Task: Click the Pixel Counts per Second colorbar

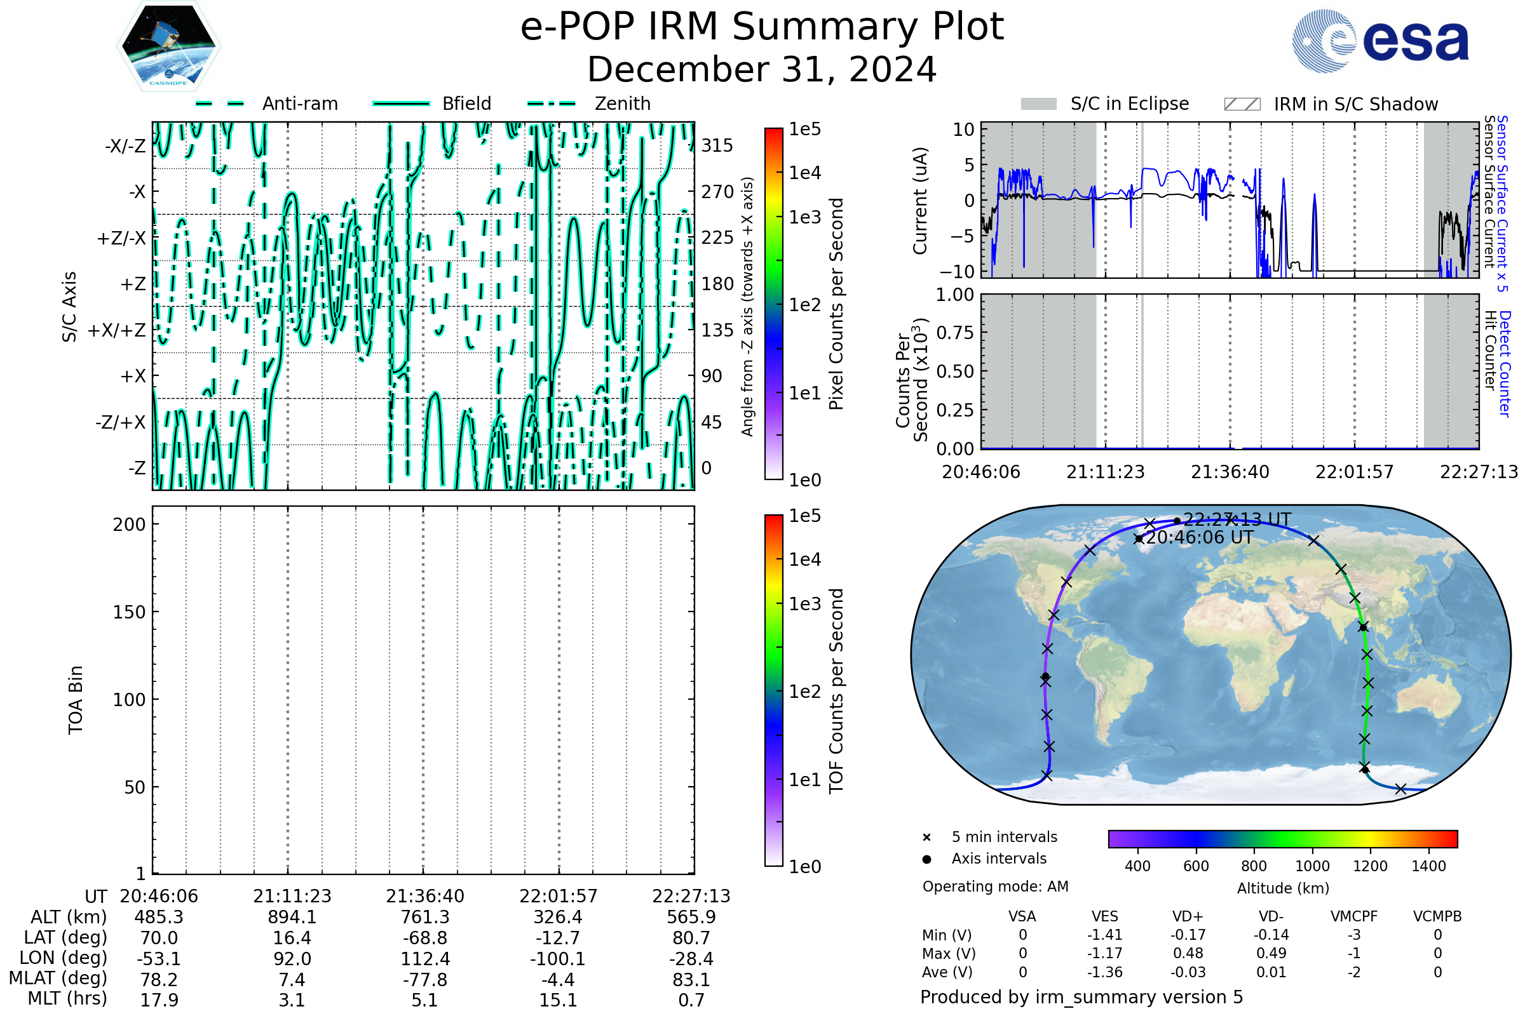Action: [773, 304]
